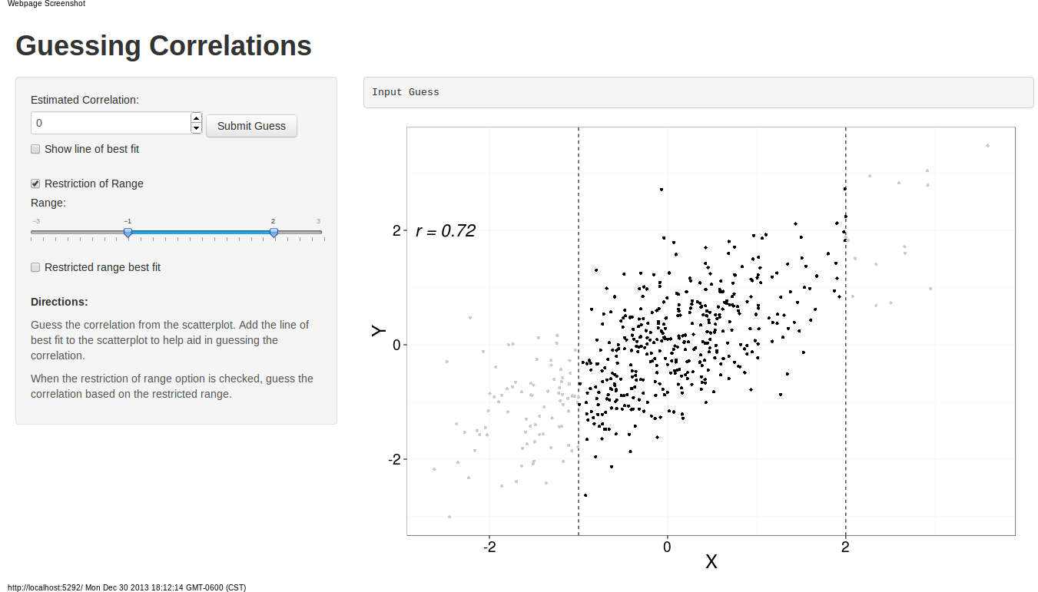The image size is (1038, 592).
Task: Uncheck Restriction of Range checkbox
Action: click(x=35, y=184)
